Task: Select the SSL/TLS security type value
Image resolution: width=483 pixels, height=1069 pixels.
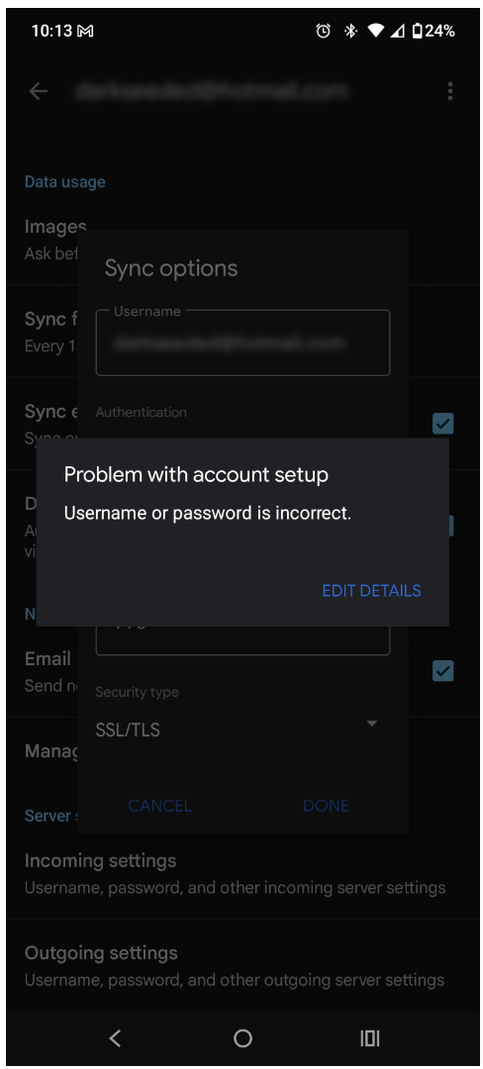Action: pyautogui.click(x=128, y=730)
